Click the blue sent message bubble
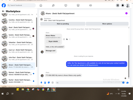This screenshot has width=133, height=100. click(x=97, y=64)
